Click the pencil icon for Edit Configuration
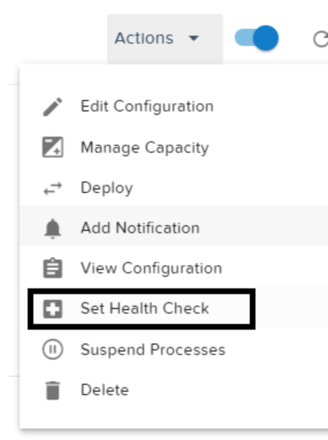The height and width of the screenshot is (440, 328). 52,107
